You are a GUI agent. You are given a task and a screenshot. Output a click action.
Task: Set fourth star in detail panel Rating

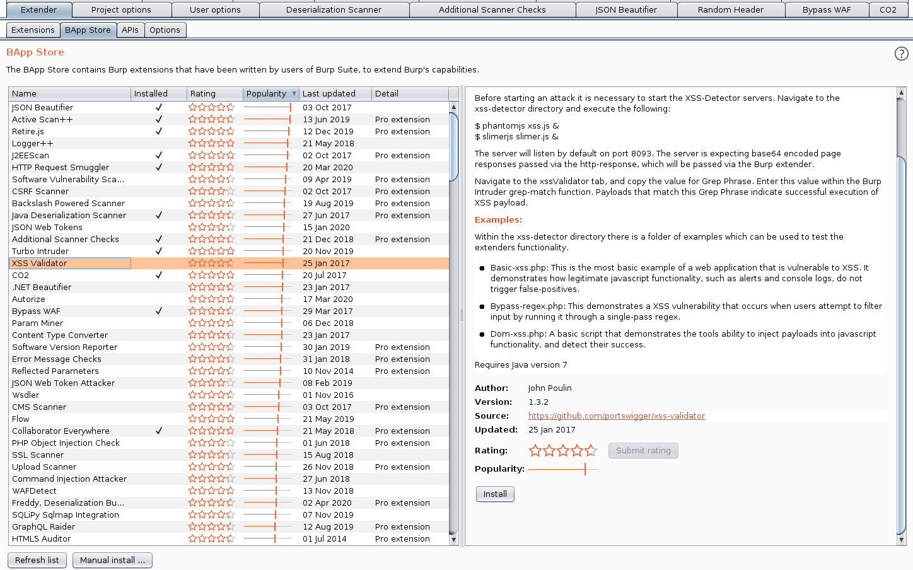[x=577, y=450]
